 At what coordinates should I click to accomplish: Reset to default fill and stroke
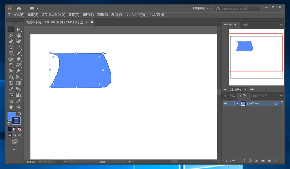click(9, 123)
